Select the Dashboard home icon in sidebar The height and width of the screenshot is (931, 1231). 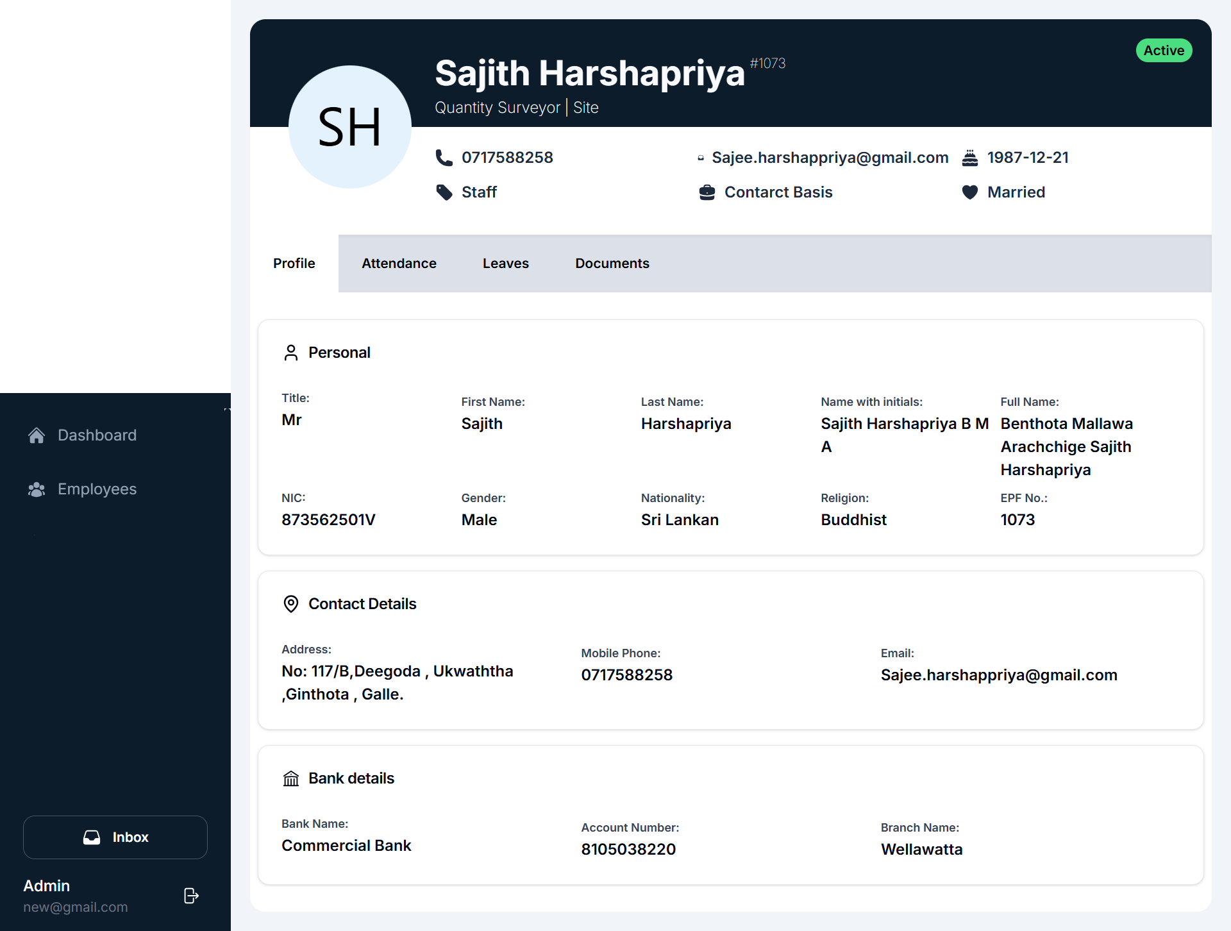pyautogui.click(x=37, y=435)
